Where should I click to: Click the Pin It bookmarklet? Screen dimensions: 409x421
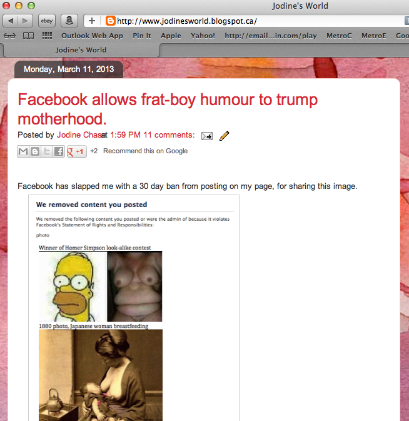point(142,36)
